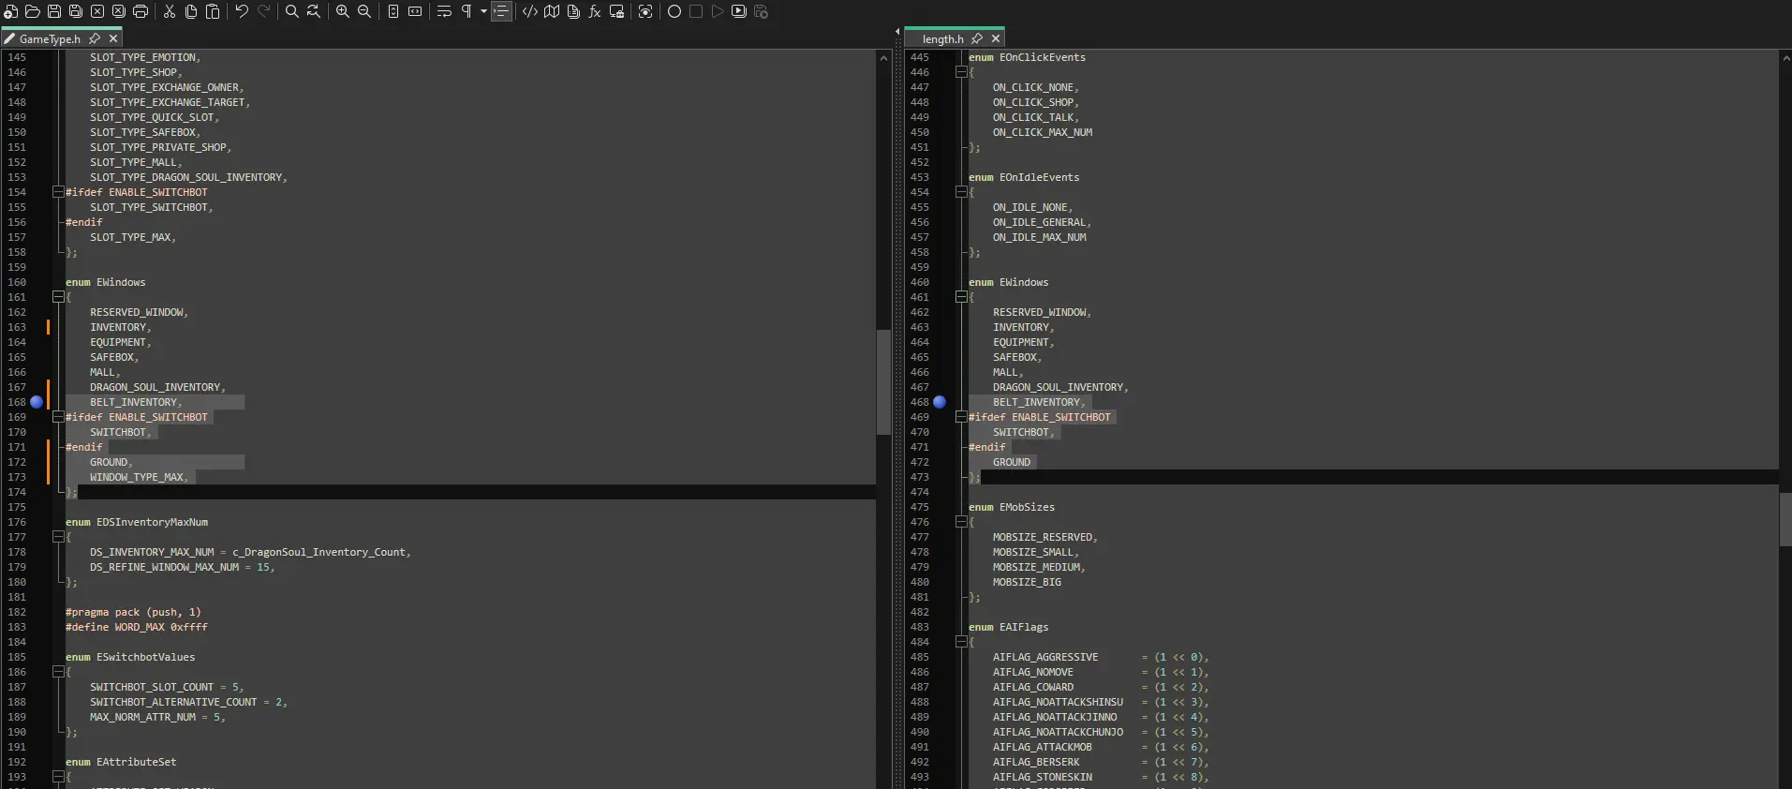Click the Cut scissors icon
The width and height of the screenshot is (1792, 789).
coord(170,11)
